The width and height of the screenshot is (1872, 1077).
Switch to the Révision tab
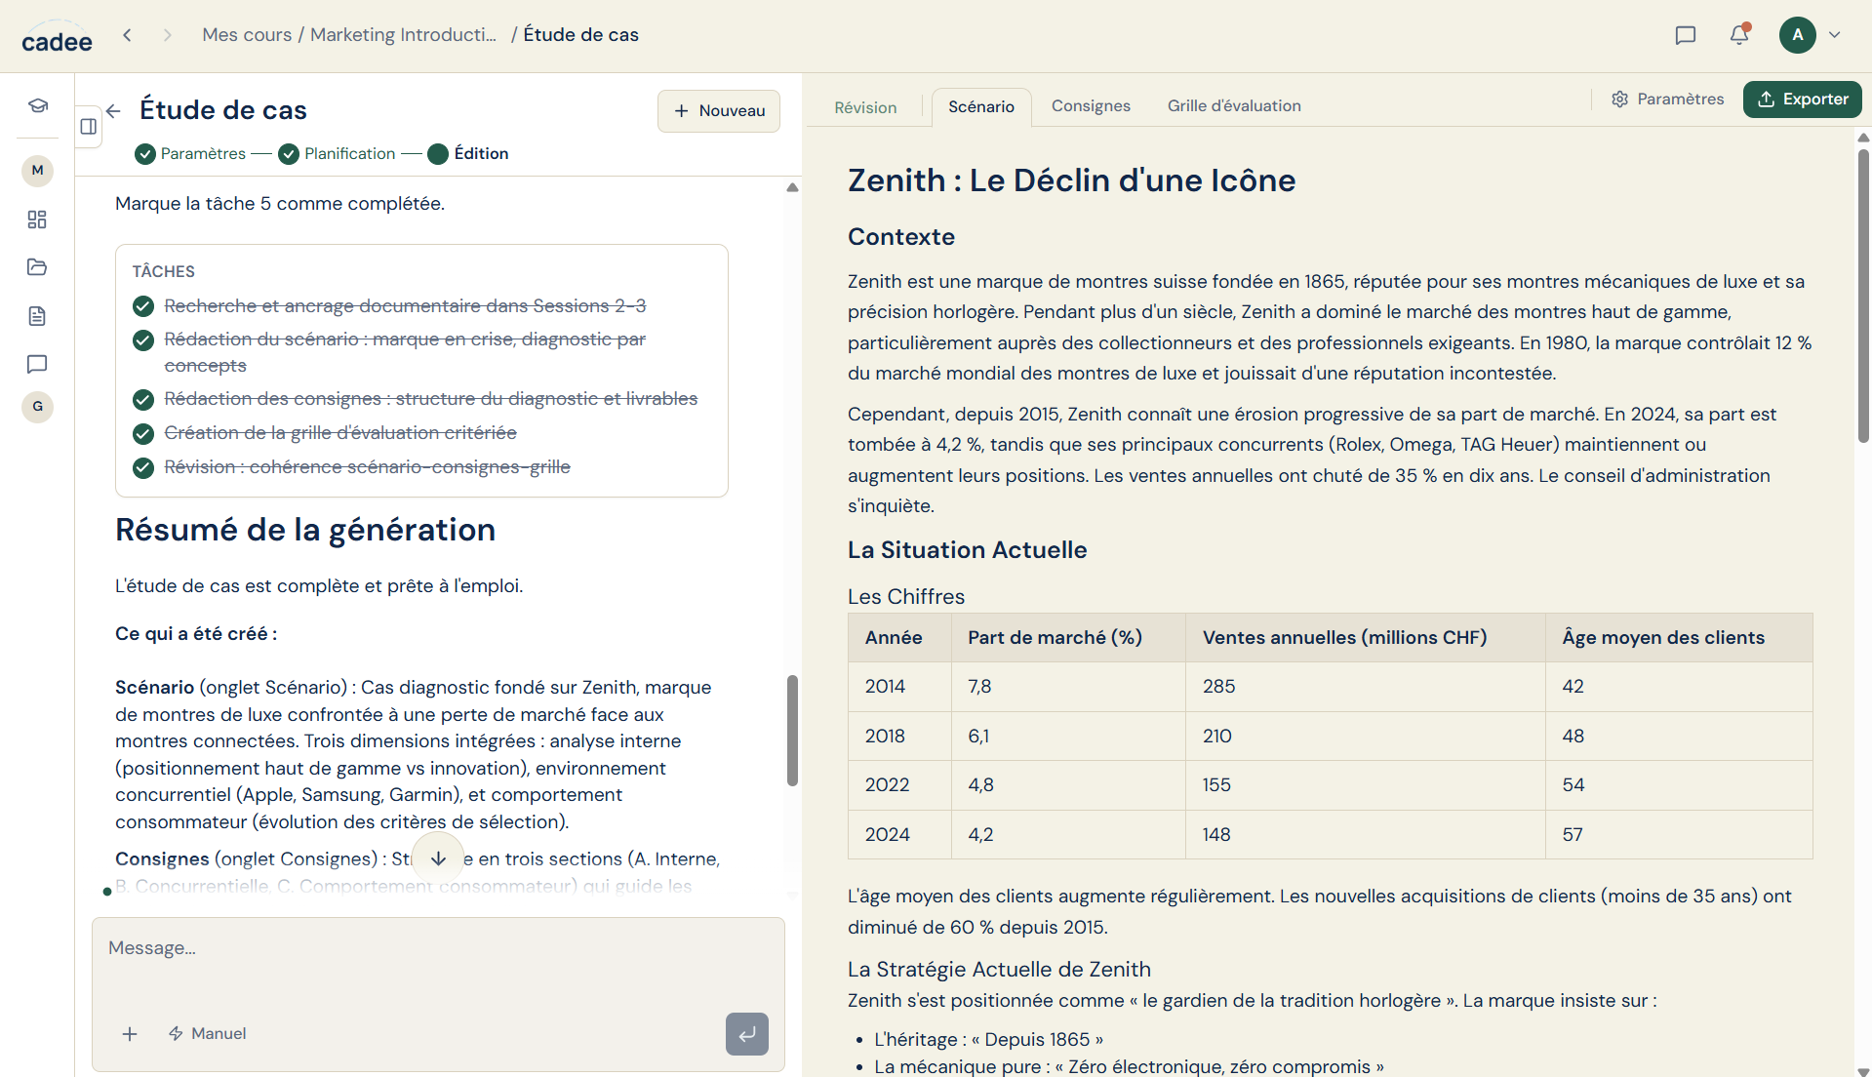pos(865,107)
